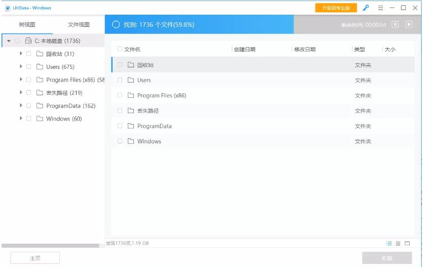Switch to list view layout
This screenshot has height=267, width=425.
(389, 243)
